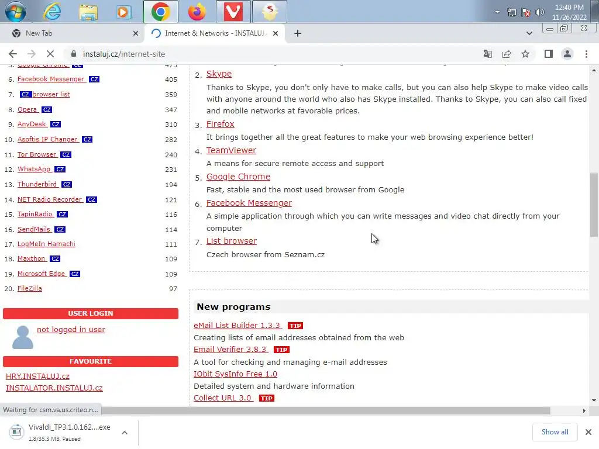
Task: Open the Collect URL 3.0 link
Action: 222,398
